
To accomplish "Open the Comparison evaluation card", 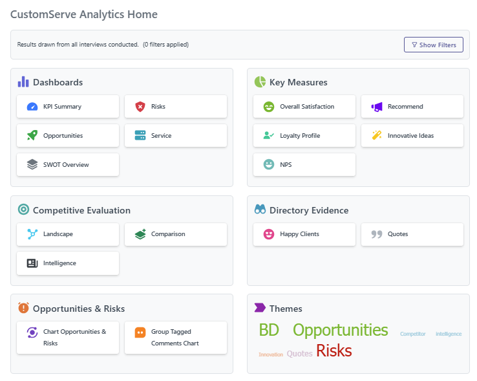I will 176,234.
